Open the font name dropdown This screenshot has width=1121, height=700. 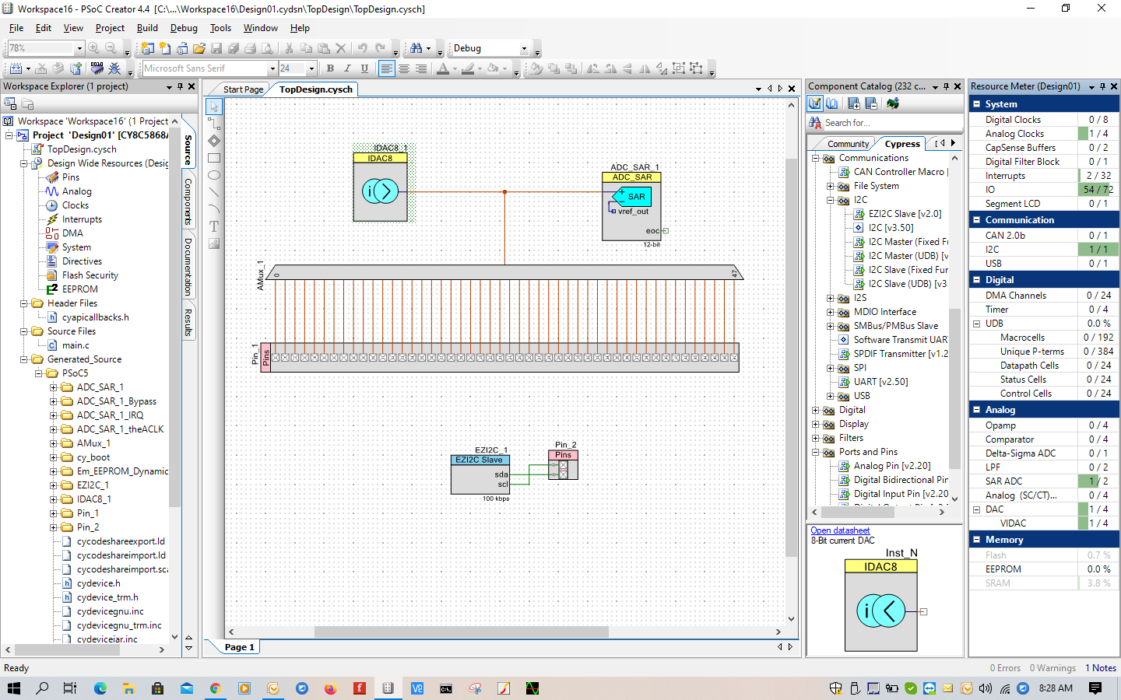pos(272,68)
